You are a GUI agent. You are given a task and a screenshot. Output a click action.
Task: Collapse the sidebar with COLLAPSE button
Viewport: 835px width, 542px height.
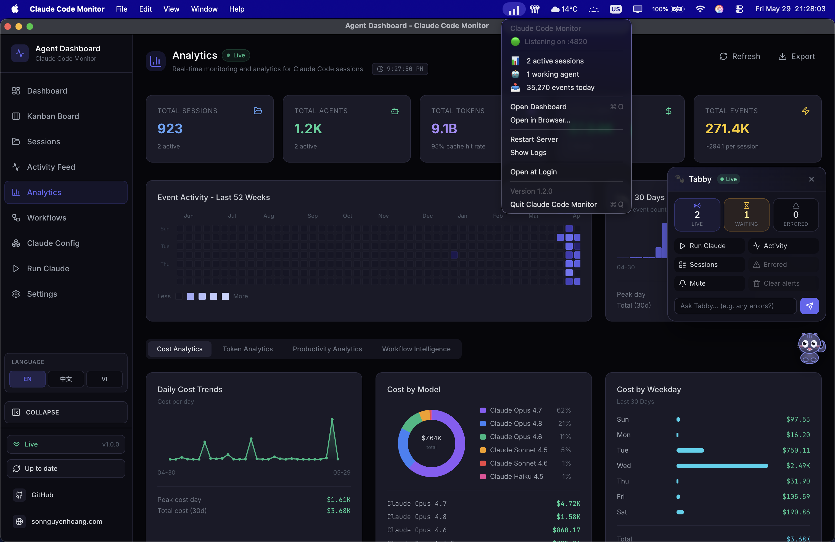point(66,412)
